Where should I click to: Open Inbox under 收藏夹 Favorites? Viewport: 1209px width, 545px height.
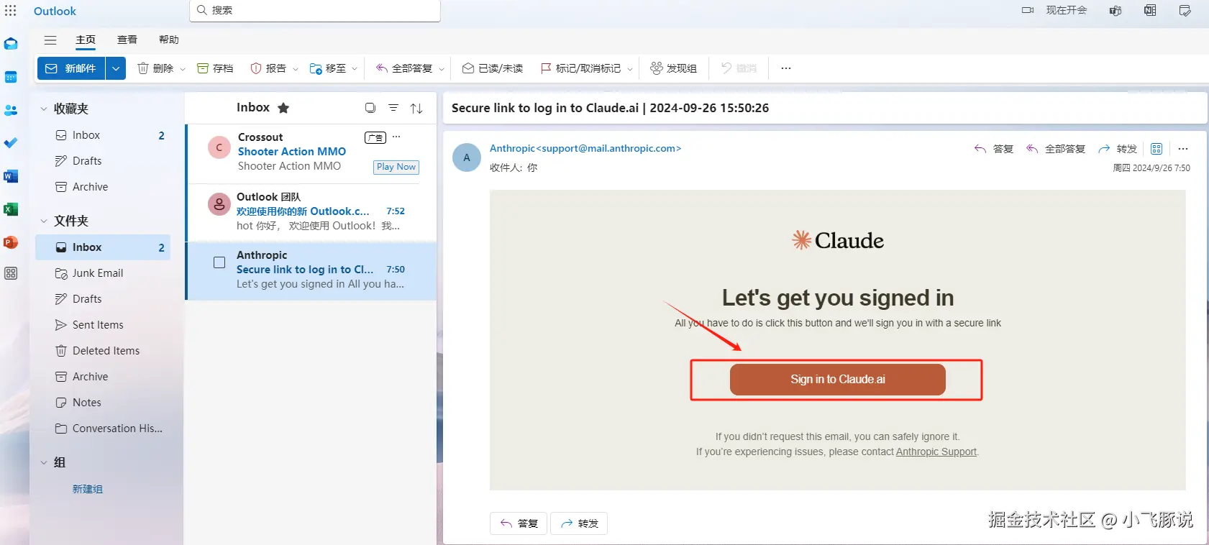[x=104, y=135]
